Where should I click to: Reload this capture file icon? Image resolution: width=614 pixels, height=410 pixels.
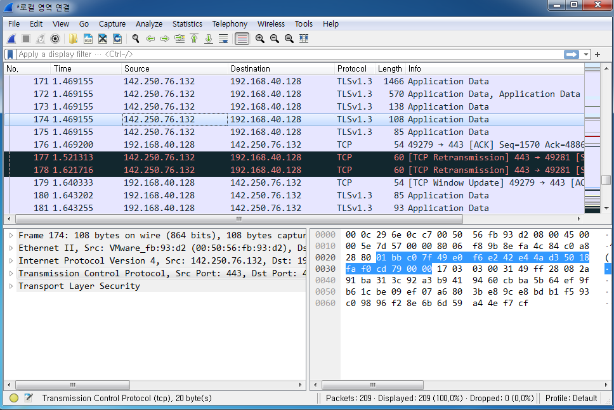tap(117, 39)
